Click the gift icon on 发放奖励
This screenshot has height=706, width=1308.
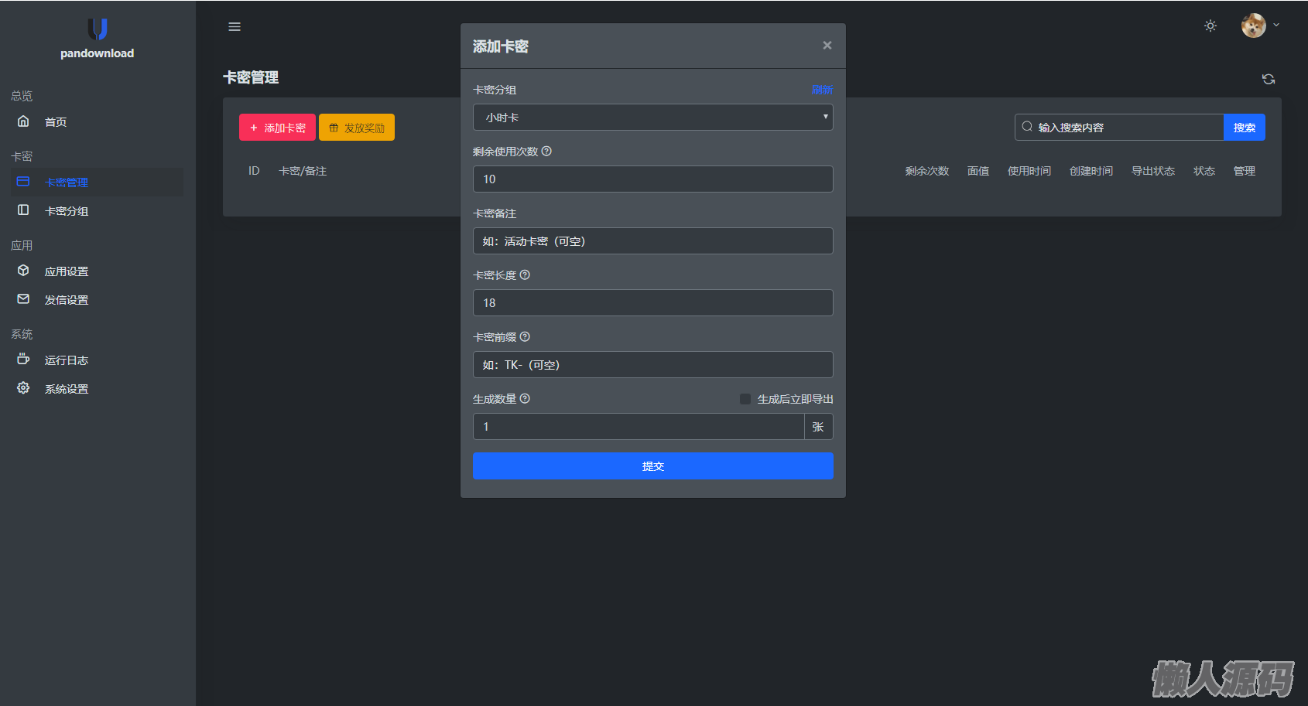(334, 128)
